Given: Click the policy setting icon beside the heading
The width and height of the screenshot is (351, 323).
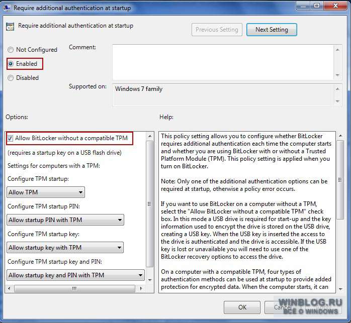Looking at the screenshot, I should tap(10, 27).
